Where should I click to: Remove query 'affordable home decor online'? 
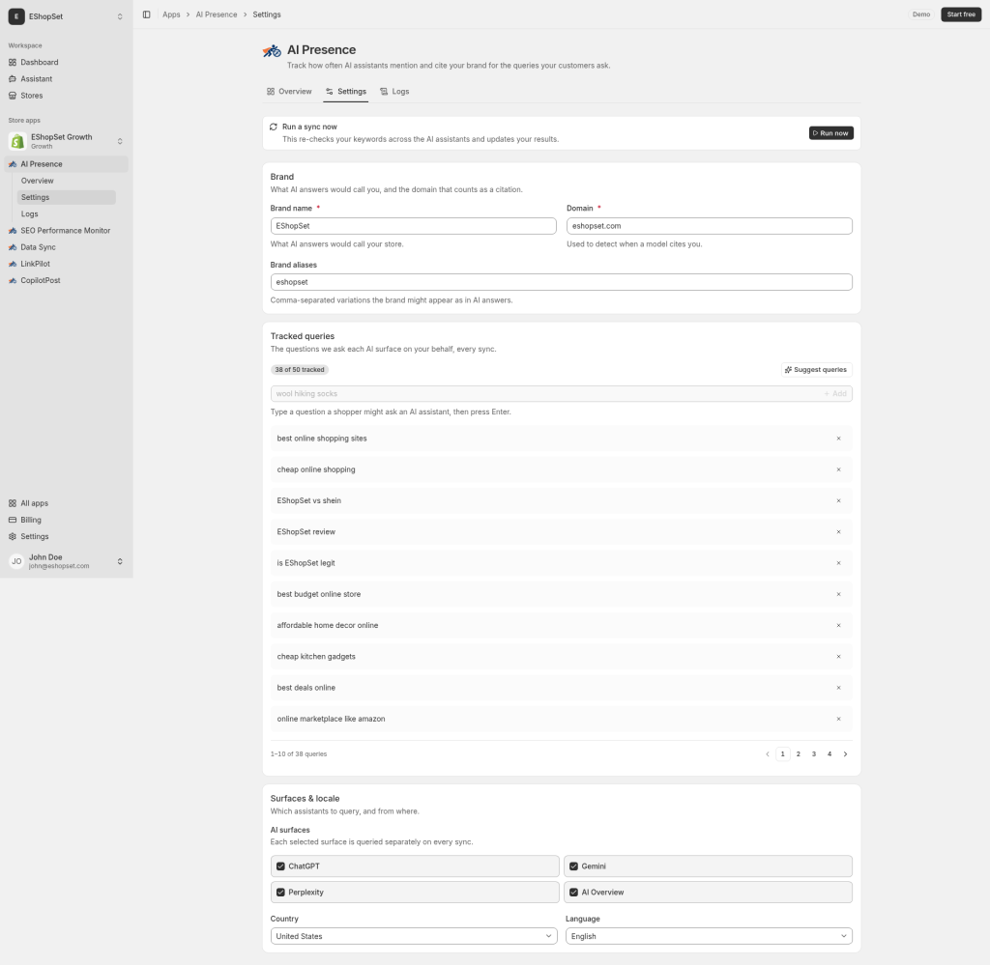[x=838, y=626]
